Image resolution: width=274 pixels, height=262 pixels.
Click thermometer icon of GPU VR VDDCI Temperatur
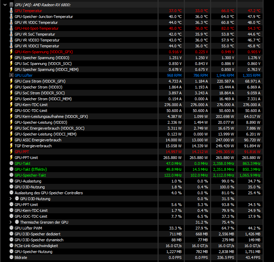tap(11, 46)
